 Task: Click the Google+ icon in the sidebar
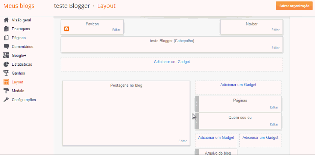click(6, 55)
